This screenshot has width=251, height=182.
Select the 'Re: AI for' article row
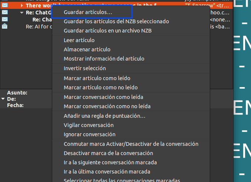coord(39,27)
